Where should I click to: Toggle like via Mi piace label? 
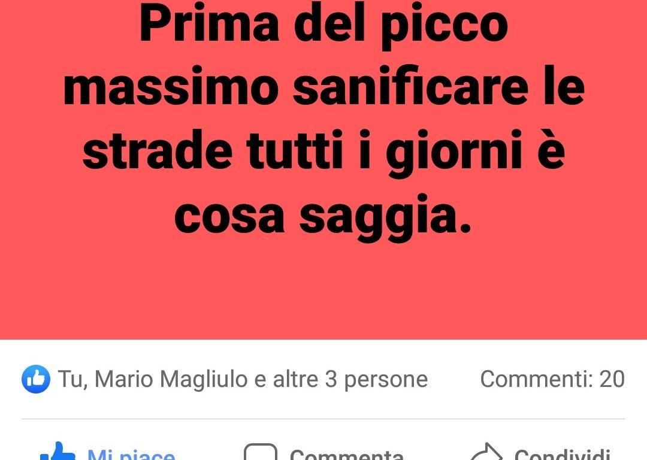coord(131,454)
